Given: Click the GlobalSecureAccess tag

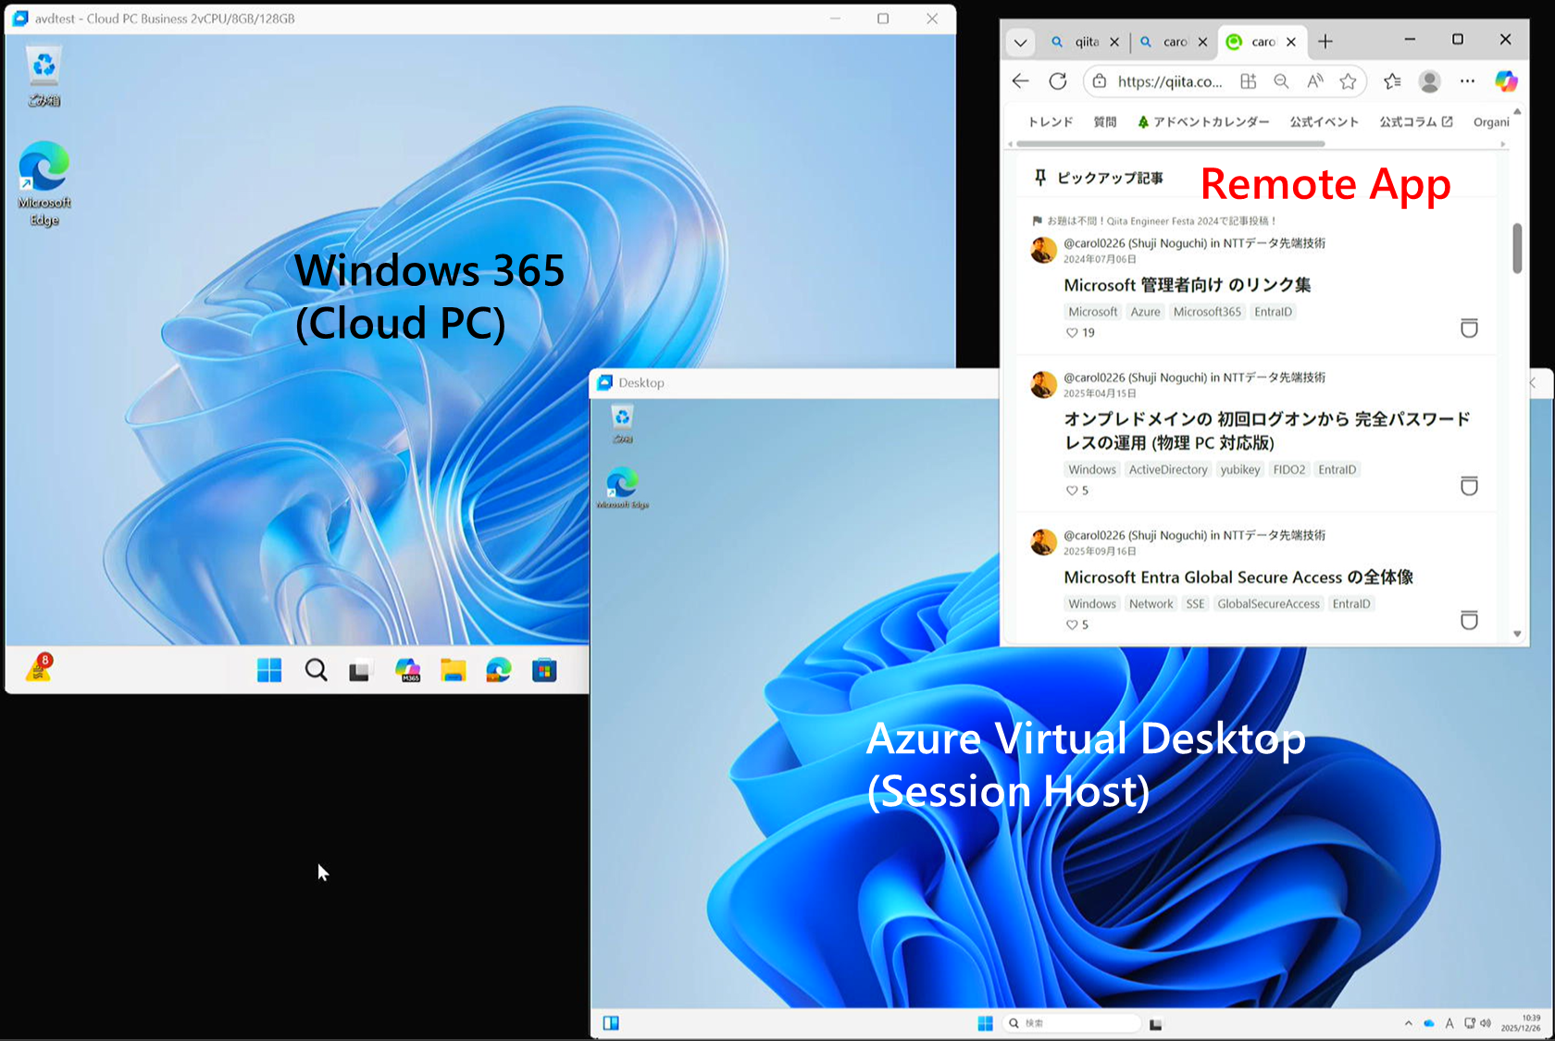Looking at the screenshot, I should coord(1268,604).
